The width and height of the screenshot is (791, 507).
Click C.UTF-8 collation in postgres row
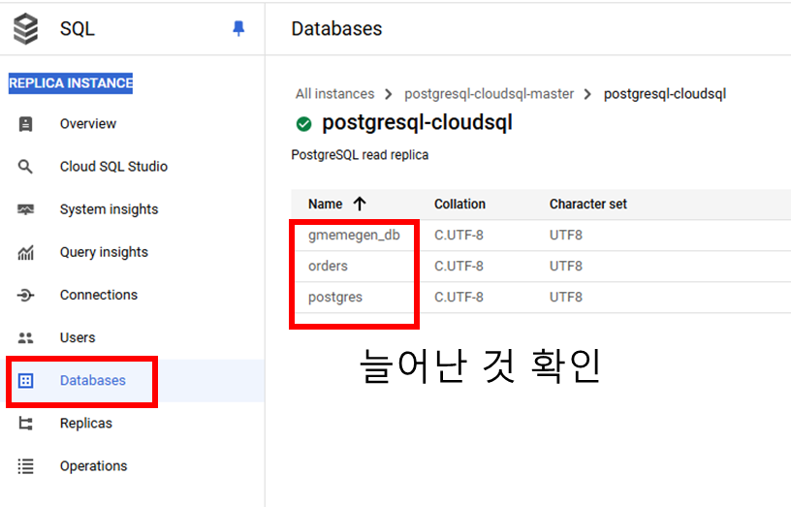click(459, 298)
